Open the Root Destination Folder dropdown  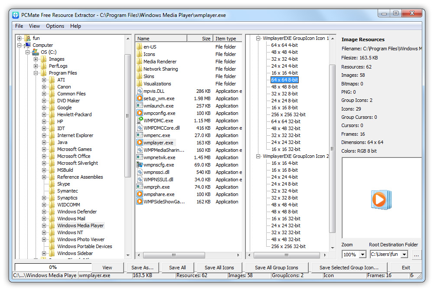[405, 254]
